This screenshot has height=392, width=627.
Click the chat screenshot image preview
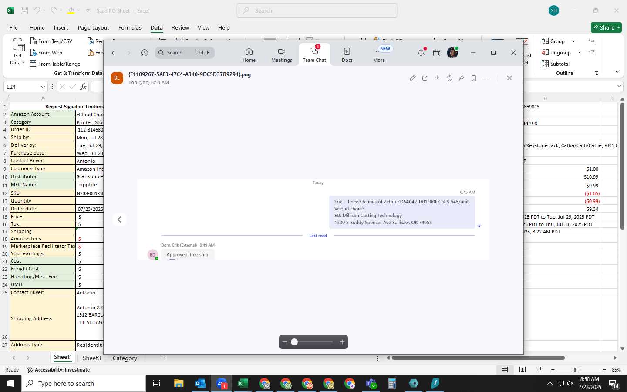313,220
